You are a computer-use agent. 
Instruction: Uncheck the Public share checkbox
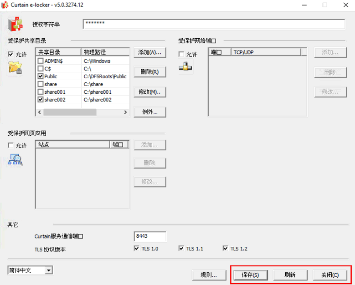tap(41, 76)
